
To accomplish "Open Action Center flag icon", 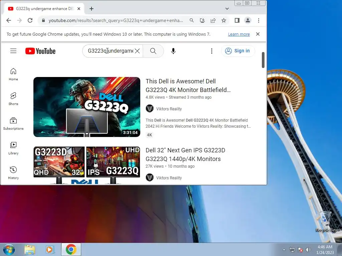I will pos(300,250).
